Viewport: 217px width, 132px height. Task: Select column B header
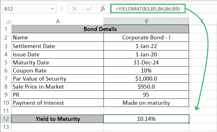coord(146,21)
